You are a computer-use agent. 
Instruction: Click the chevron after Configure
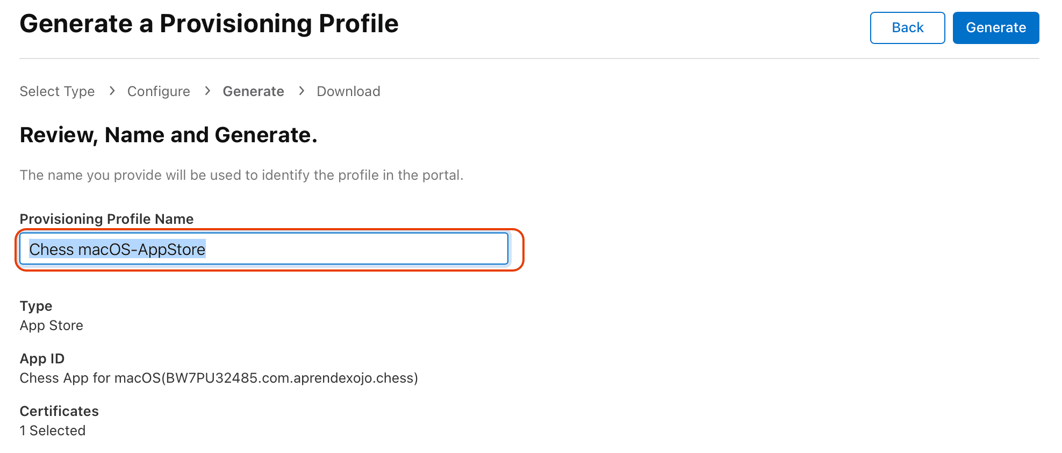click(x=207, y=91)
